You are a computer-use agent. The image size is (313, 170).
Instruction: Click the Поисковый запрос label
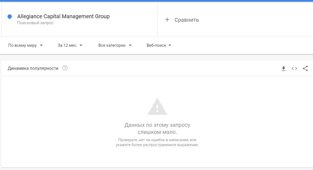point(35,23)
